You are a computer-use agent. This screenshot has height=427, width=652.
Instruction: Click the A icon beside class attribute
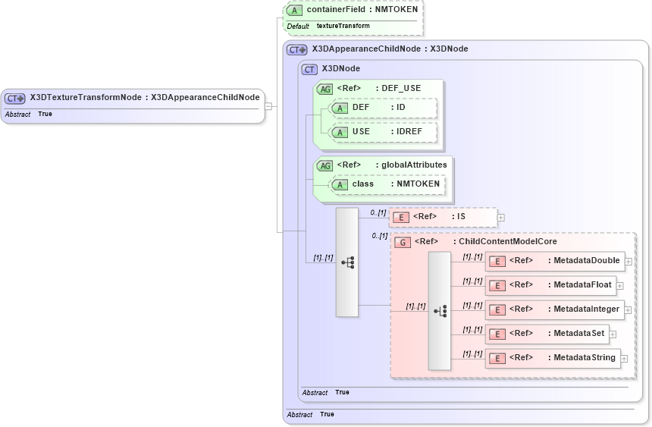tap(340, 185)
